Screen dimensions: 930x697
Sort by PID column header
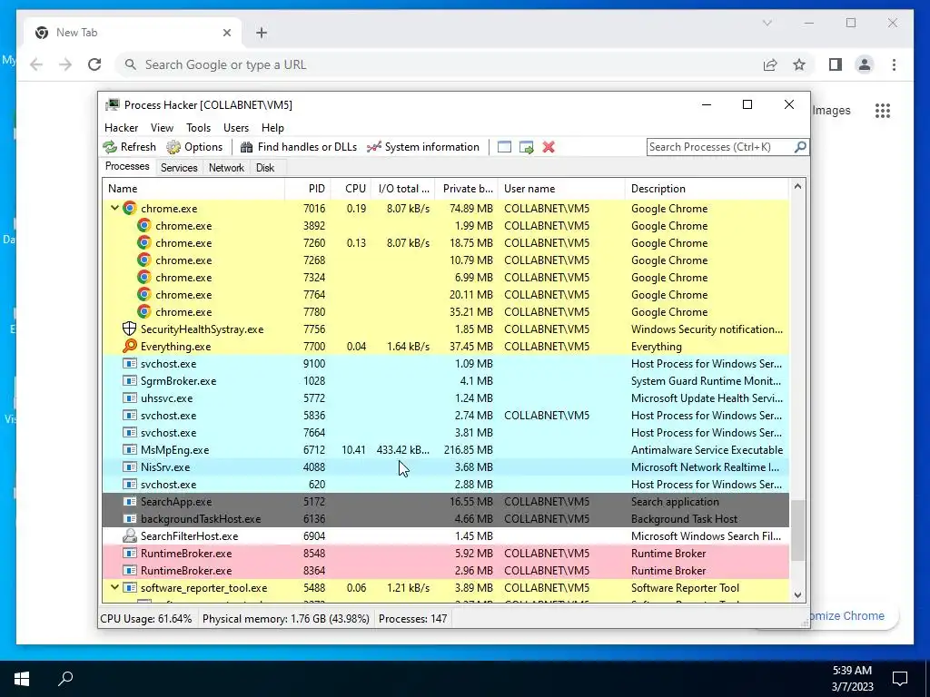(308, 189)
